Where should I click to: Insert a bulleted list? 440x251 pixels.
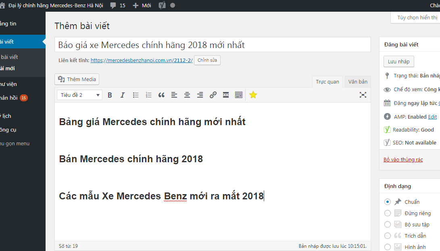click(136, 95)
